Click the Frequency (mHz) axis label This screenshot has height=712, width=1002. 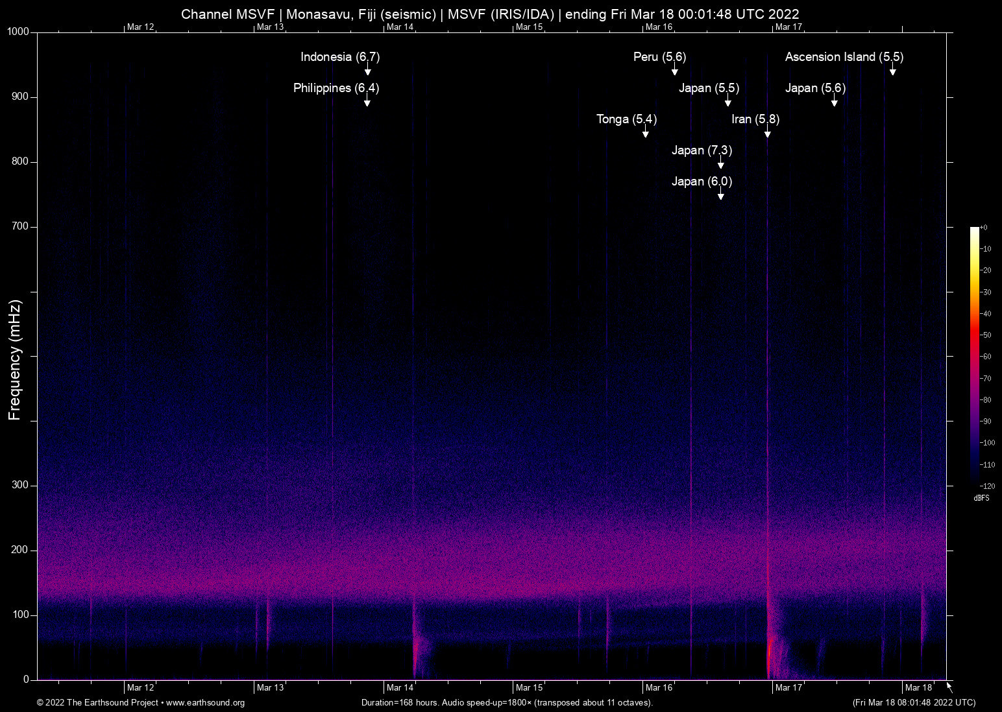click(15, 360)
